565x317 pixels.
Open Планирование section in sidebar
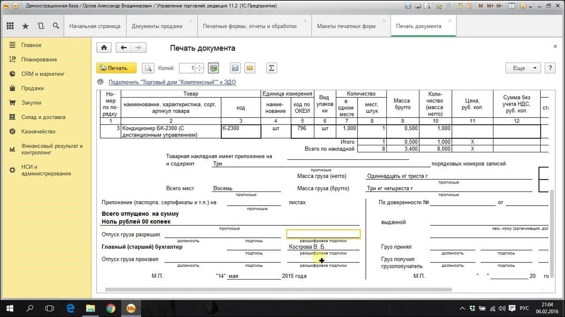[39, 59]
